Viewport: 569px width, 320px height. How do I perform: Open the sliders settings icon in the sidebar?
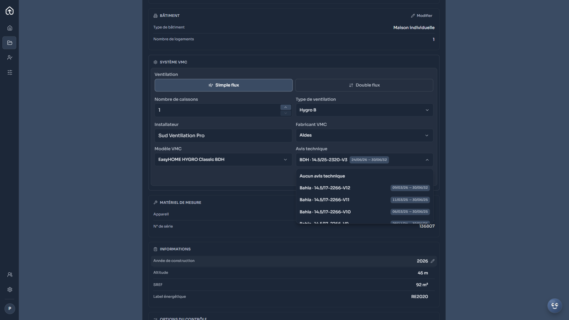tap(10, 72)
